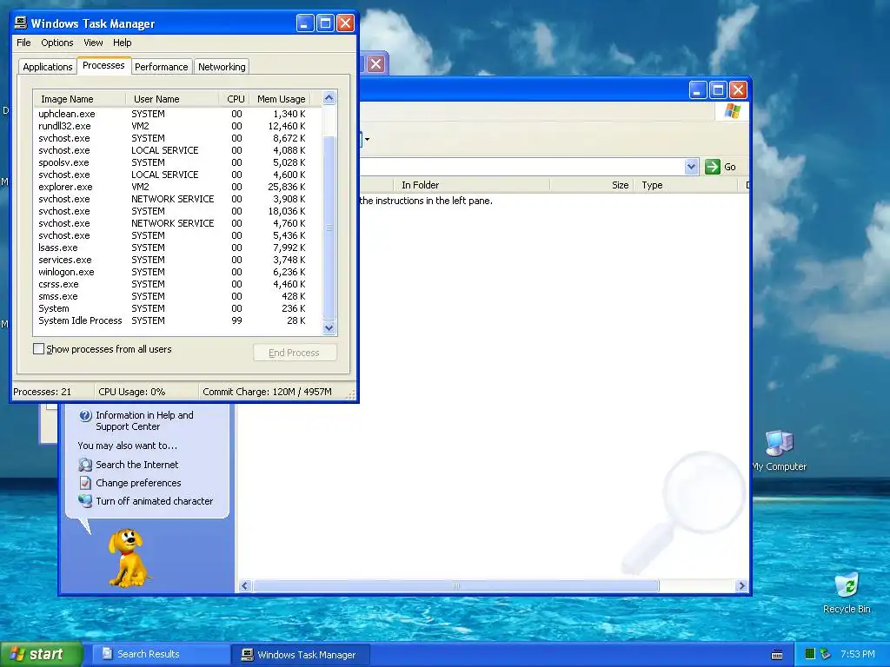Sort processes by CPU column header
Image resolution: width=890 pixels, height=667 pixels.
236,99
